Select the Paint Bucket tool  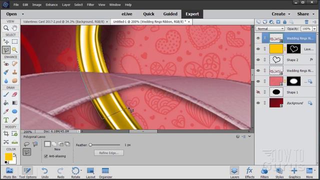(x=6, y=103)
